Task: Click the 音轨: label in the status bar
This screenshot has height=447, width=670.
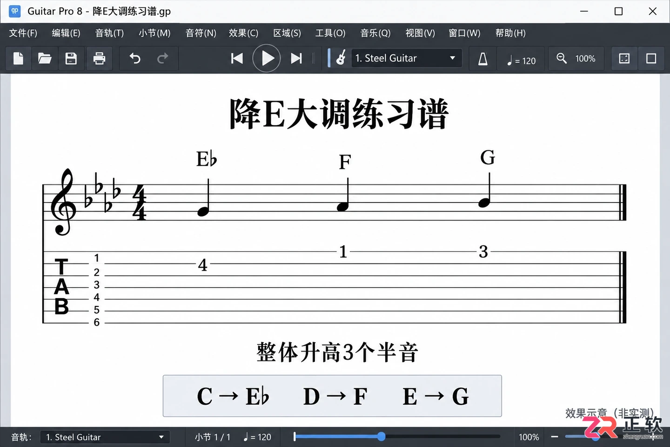Action: (21, 437)
